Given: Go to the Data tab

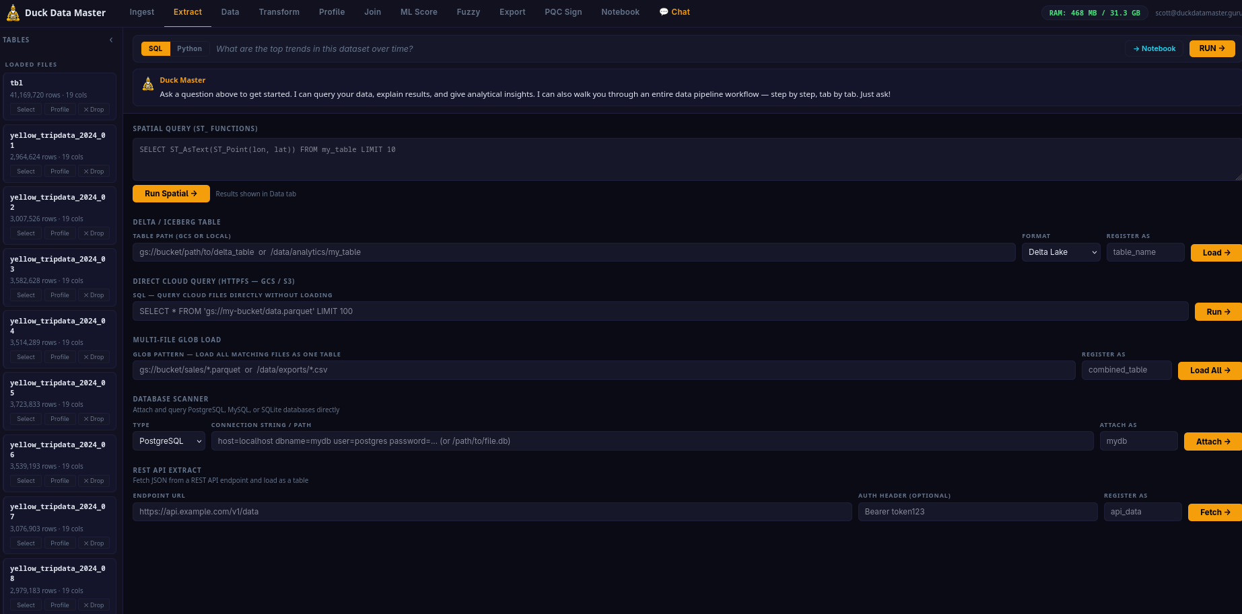Looking at the screenshot, I should (230, 12).
